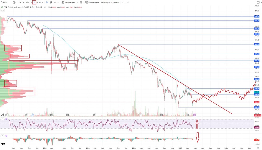Open Оповещения alerts dialog
Screen dimensions: 262x150
92,3
